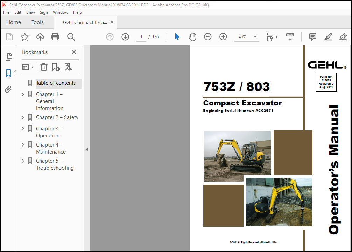Open the Attachments paperclip panel
Viewport: 352px width, 252px height.
(x=8, y=89)
